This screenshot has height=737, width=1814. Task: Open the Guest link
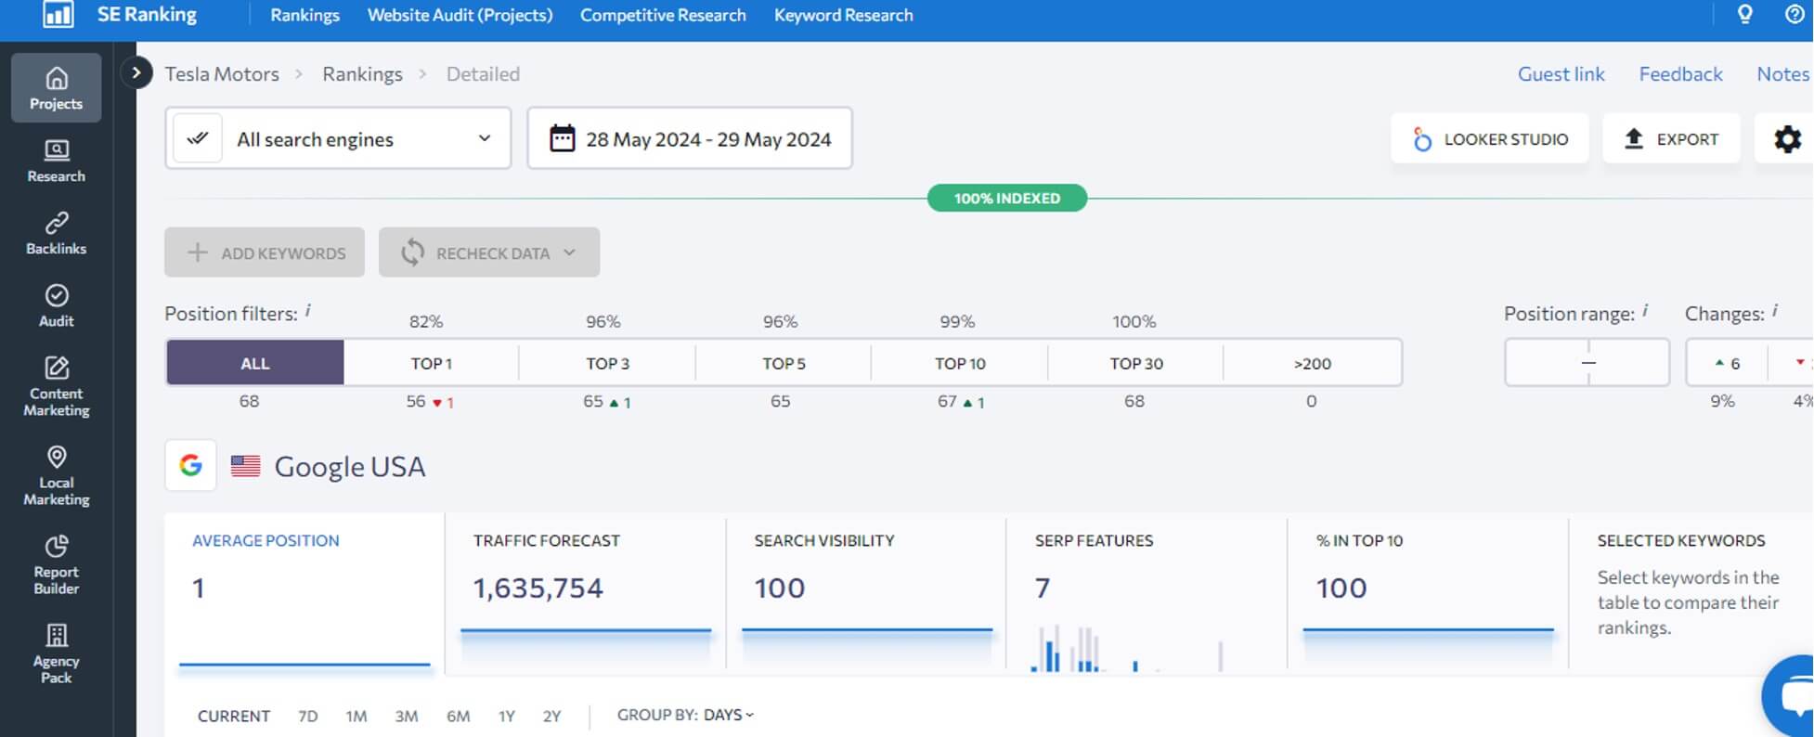point(1561,73)
